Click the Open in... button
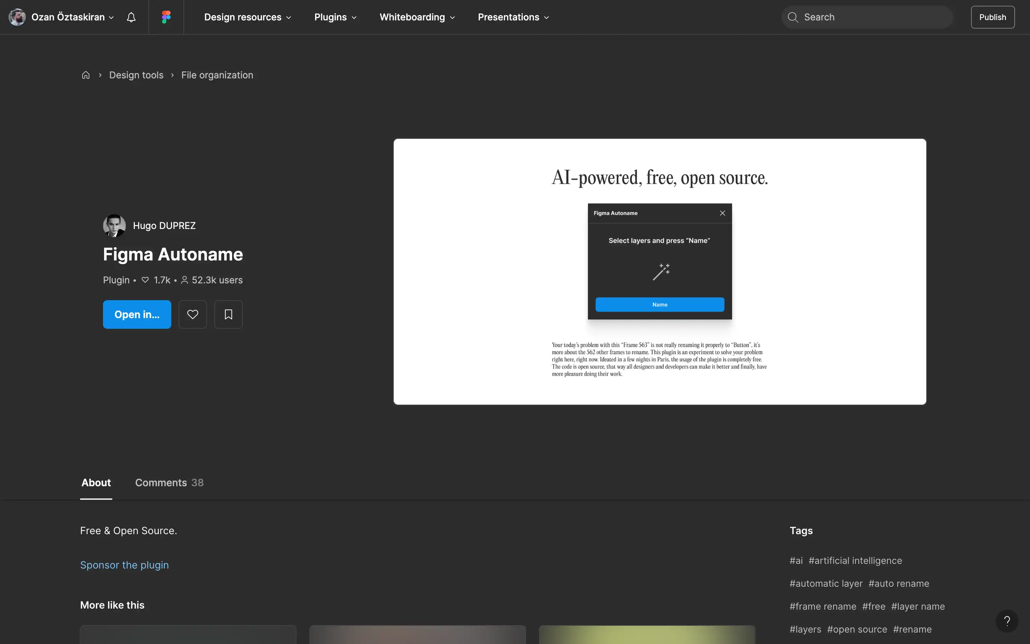The width and height of the screenshot is (1030, 644). point(137,314)
